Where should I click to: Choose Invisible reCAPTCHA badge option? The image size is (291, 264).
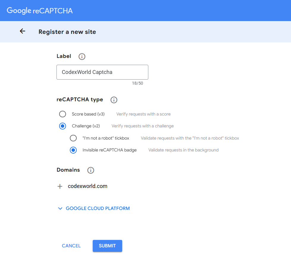tap(73, 150)
